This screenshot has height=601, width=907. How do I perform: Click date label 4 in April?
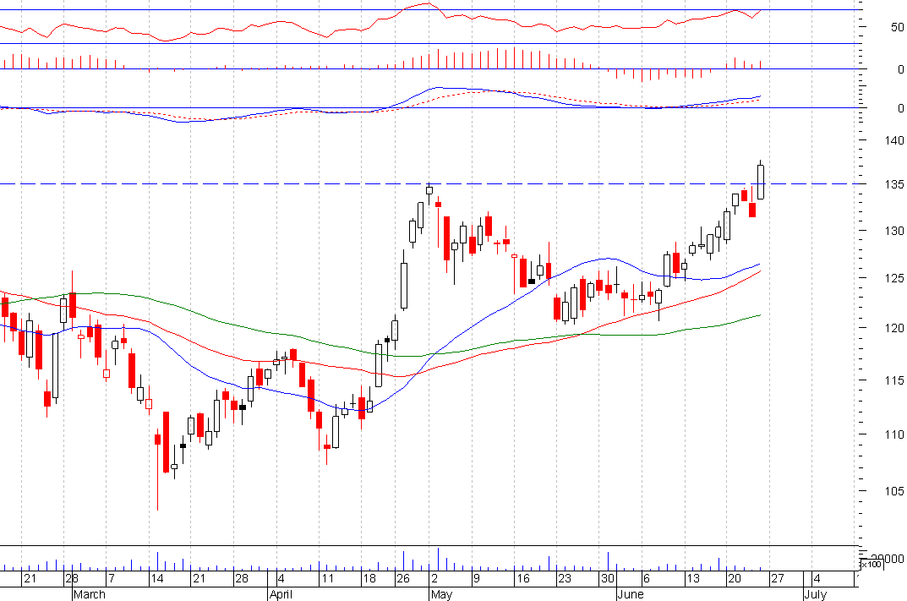tap(281, 578)
